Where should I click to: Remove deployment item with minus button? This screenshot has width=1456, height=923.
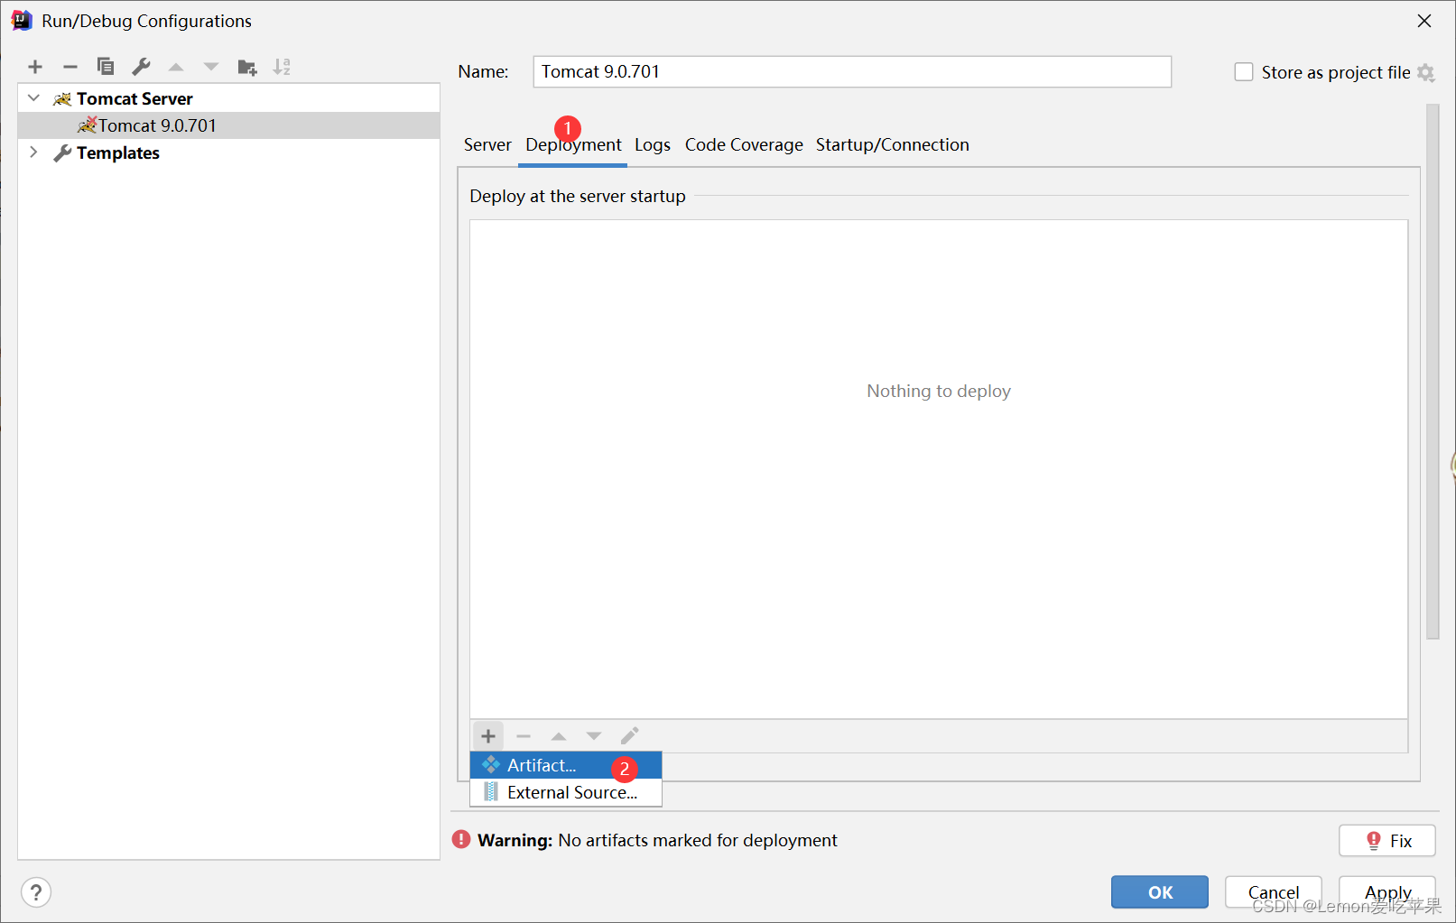point(524,736)
